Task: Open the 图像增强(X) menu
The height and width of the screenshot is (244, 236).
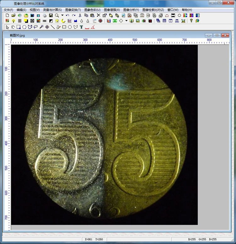Action: (x=112, y=10)
